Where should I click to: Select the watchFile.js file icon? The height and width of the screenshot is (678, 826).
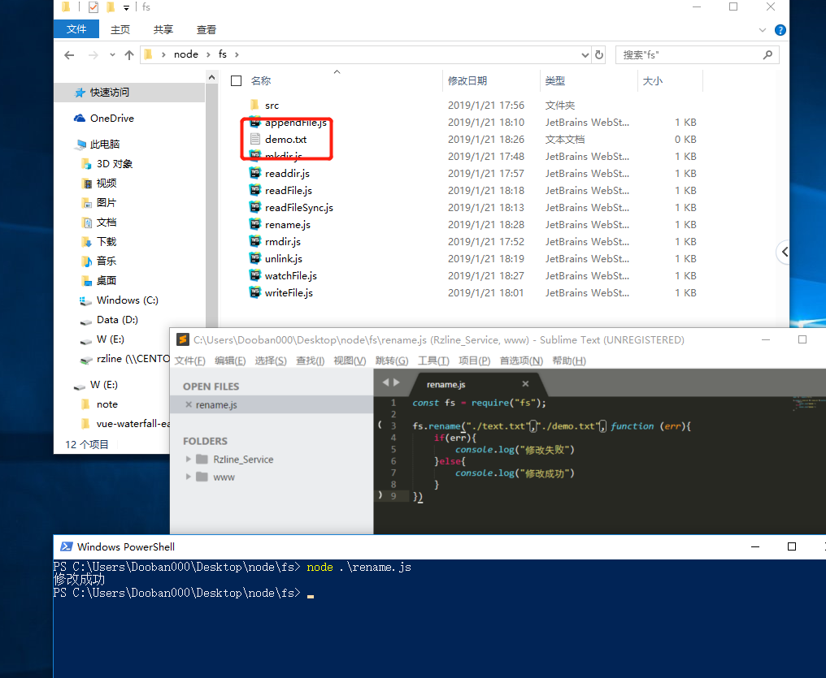click(255, 275)
